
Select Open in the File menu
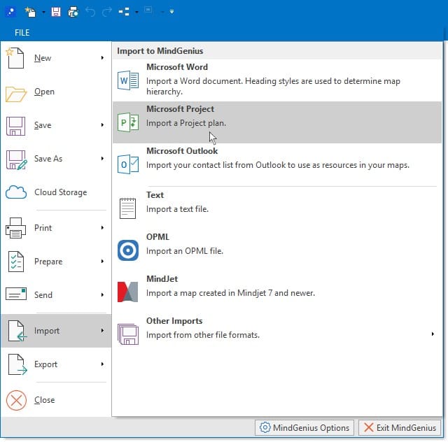56,92
